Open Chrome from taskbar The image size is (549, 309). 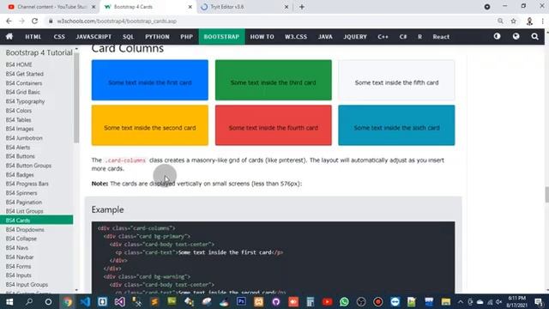coord(68,301)
